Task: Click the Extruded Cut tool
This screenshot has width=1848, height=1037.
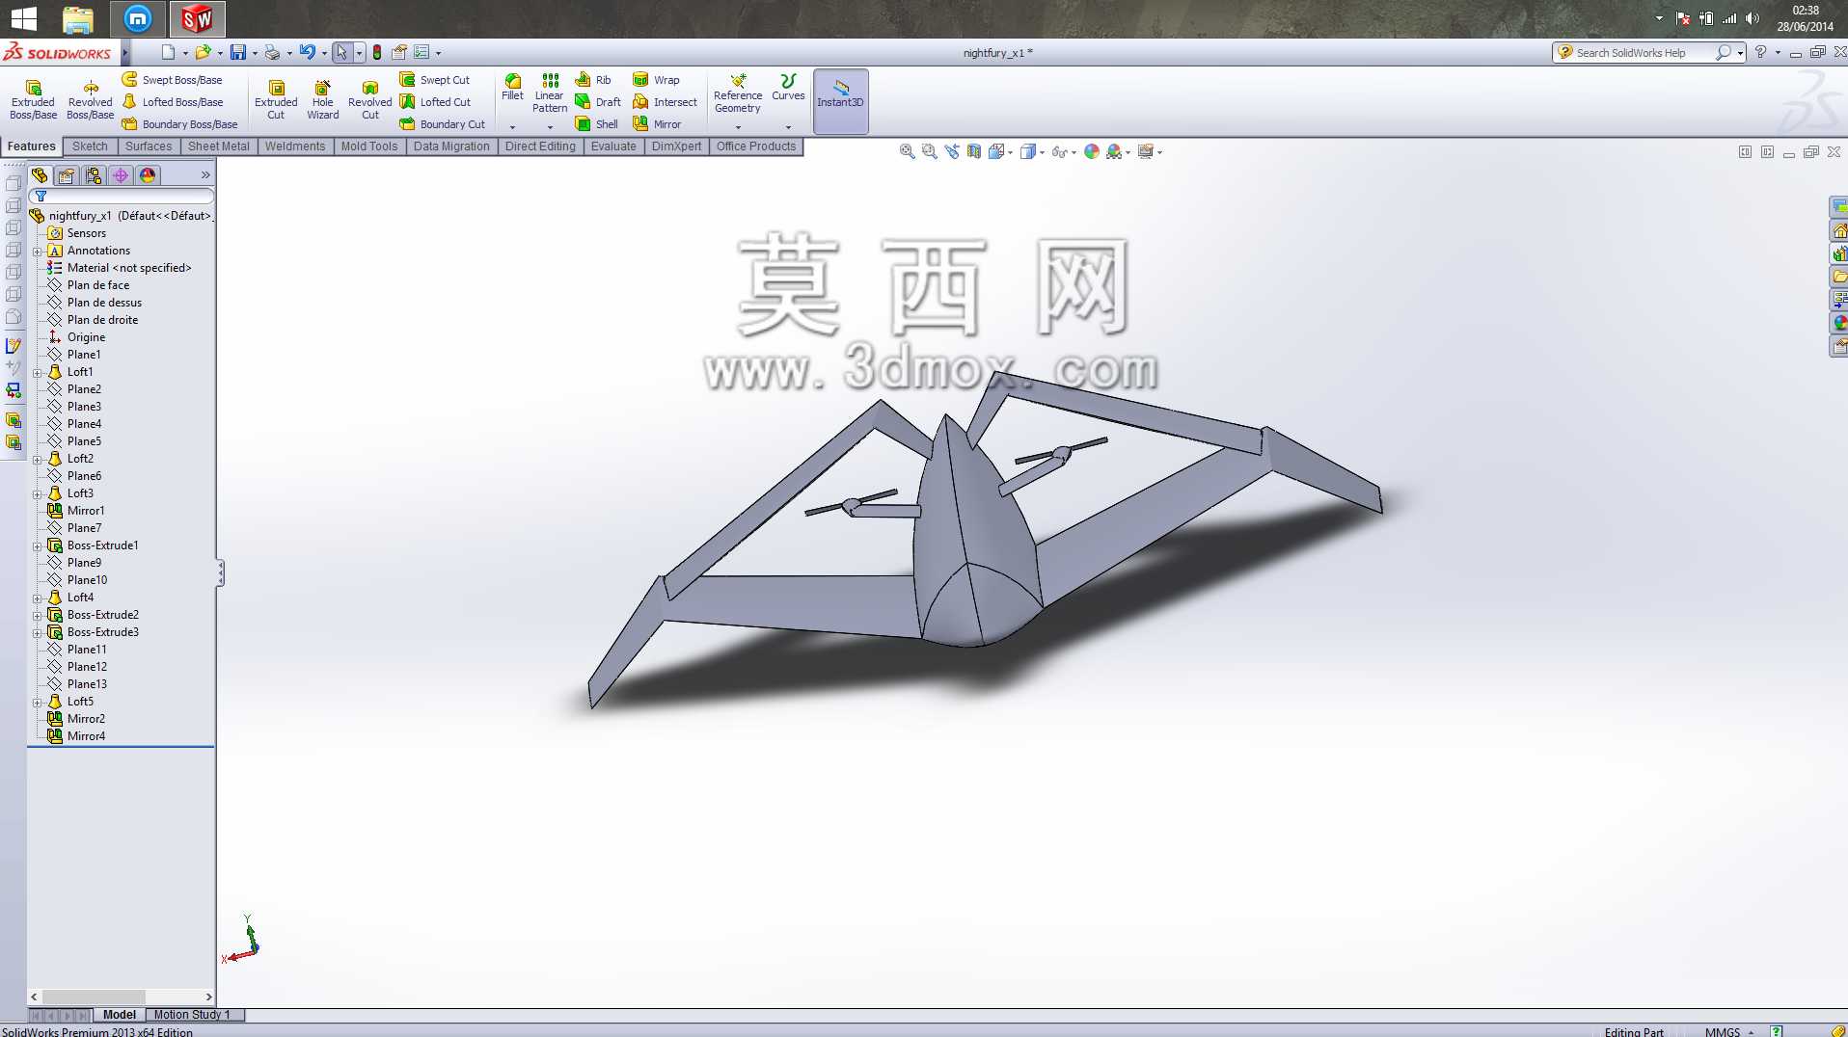Action: pyautogui.click(x=276, y=99)
